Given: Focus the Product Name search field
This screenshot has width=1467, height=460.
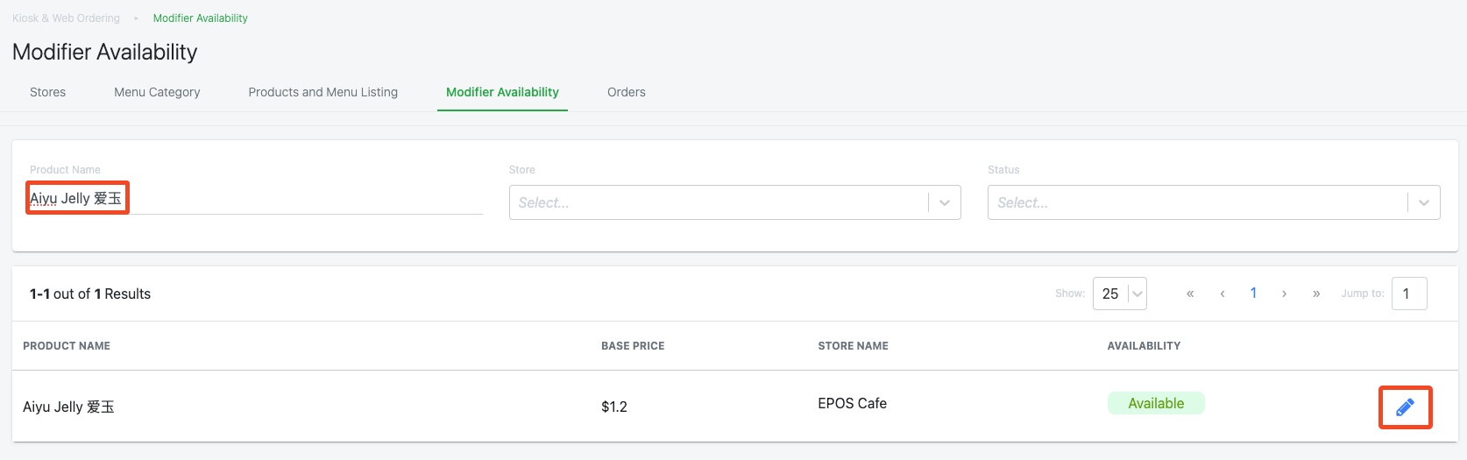Looking at the screenshot, I should [256, 199].
